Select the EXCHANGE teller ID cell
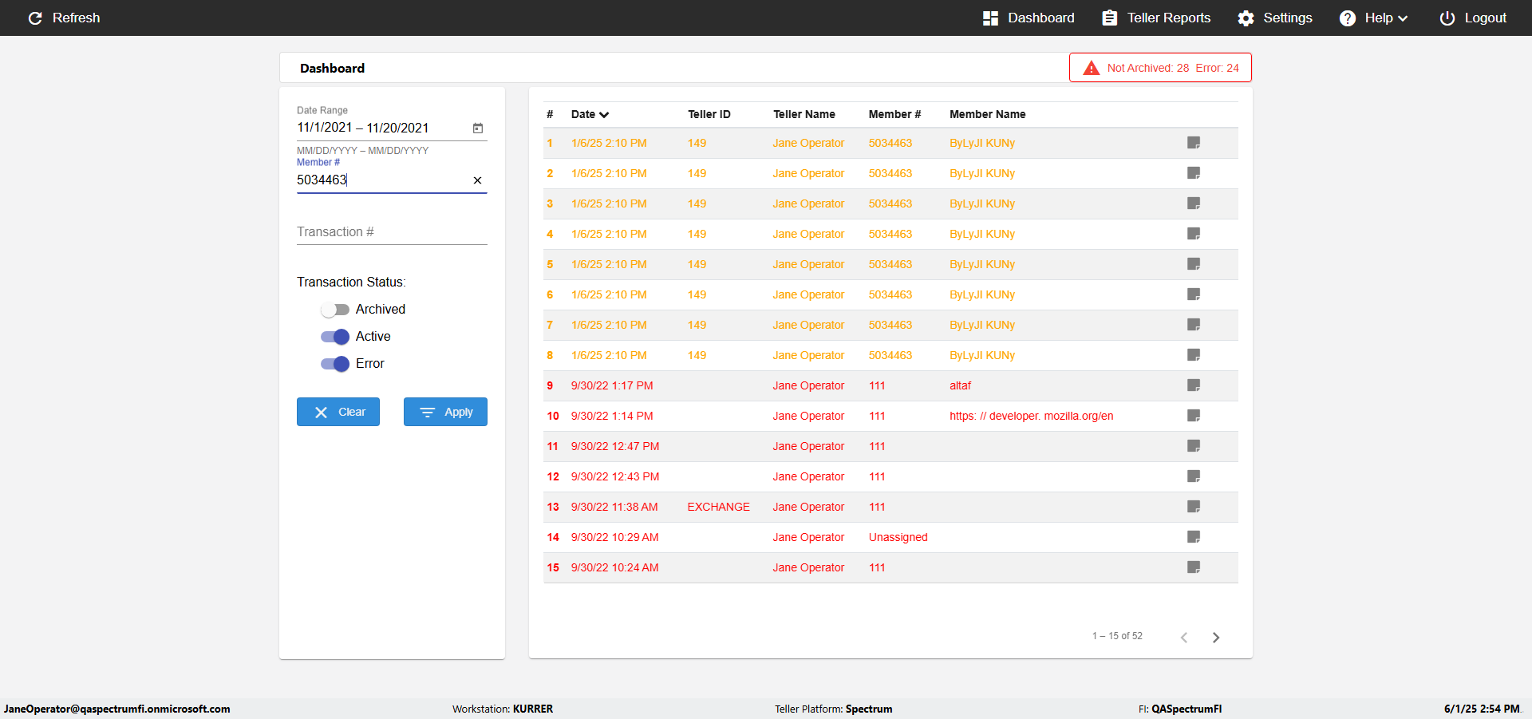1532x719 pixels. click(719, 507)
